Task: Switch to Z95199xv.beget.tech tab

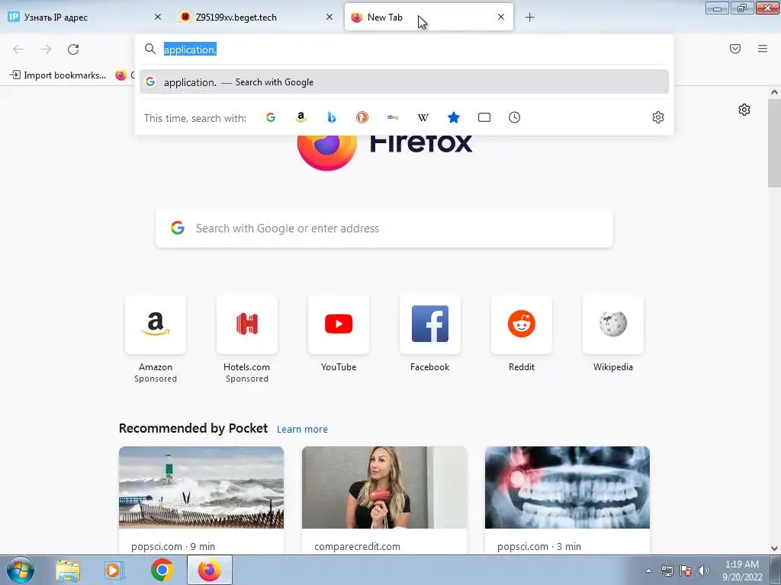Action: [256, 18]
